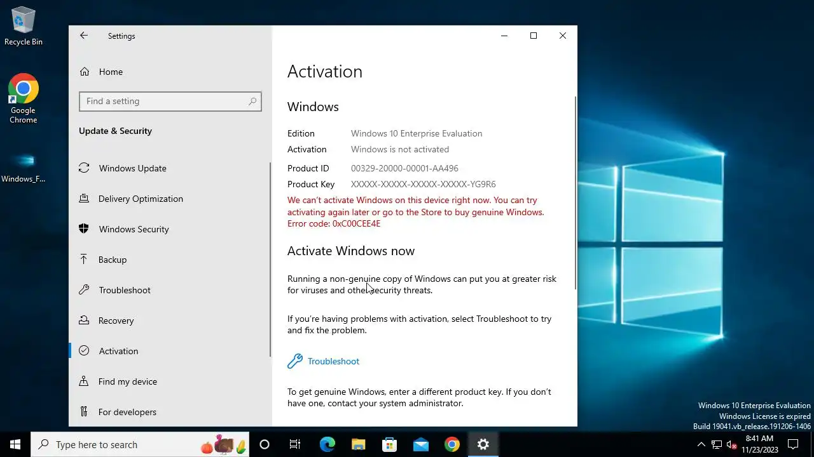This screenshot has height=457, width=814.
Task: Click the Windows is not activated status
Action: click(400, 149)
